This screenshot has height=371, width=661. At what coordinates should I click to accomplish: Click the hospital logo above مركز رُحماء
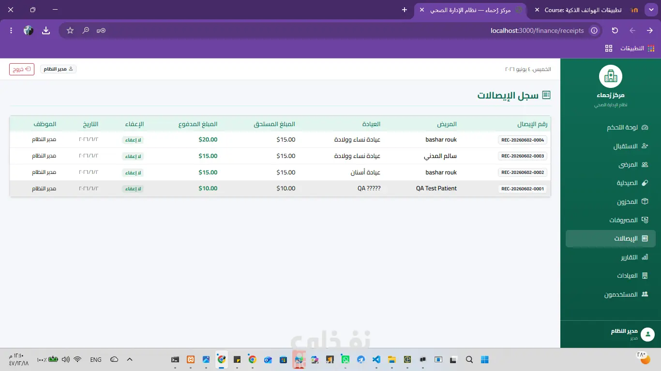(x=611, y=76)
